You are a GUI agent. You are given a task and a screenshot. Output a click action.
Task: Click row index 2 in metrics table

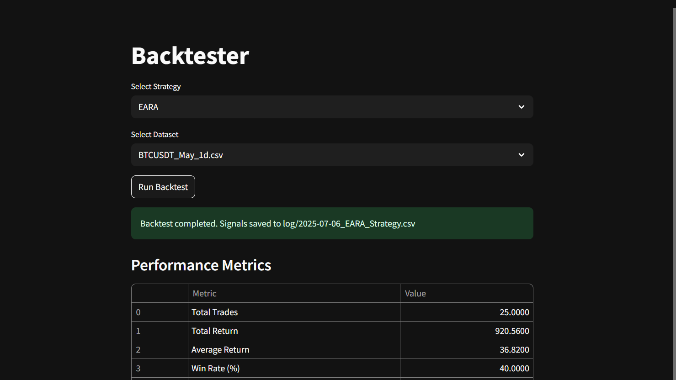(x=138, y=349)
